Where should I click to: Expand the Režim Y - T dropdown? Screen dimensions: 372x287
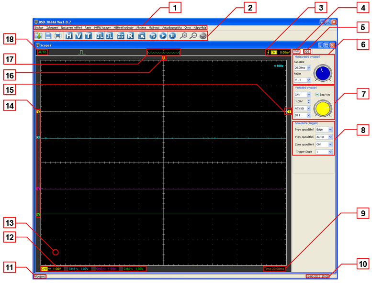pyautogui.click(x=309, y=80)
